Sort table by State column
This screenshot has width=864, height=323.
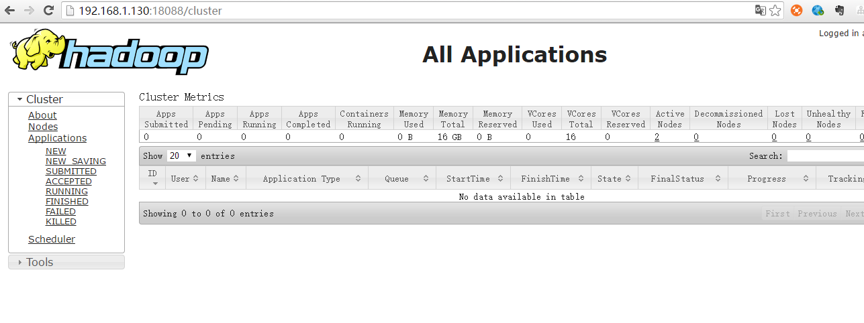click(x=614, y=179)
